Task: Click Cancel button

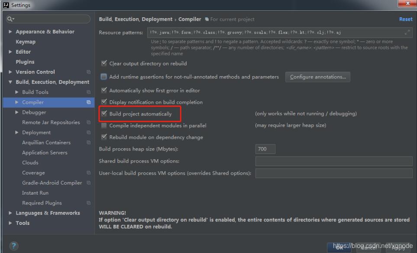Action: pos(369,248)
